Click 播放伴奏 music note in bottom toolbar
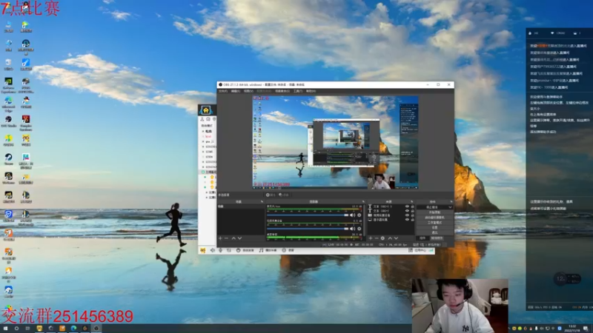 268,250
